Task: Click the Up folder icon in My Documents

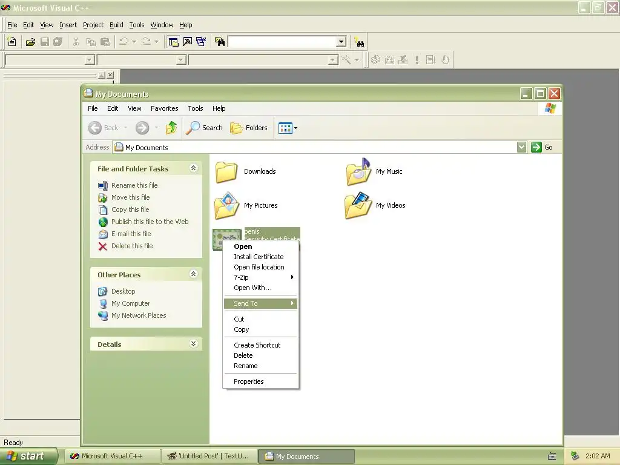Action: pos(171,128)
